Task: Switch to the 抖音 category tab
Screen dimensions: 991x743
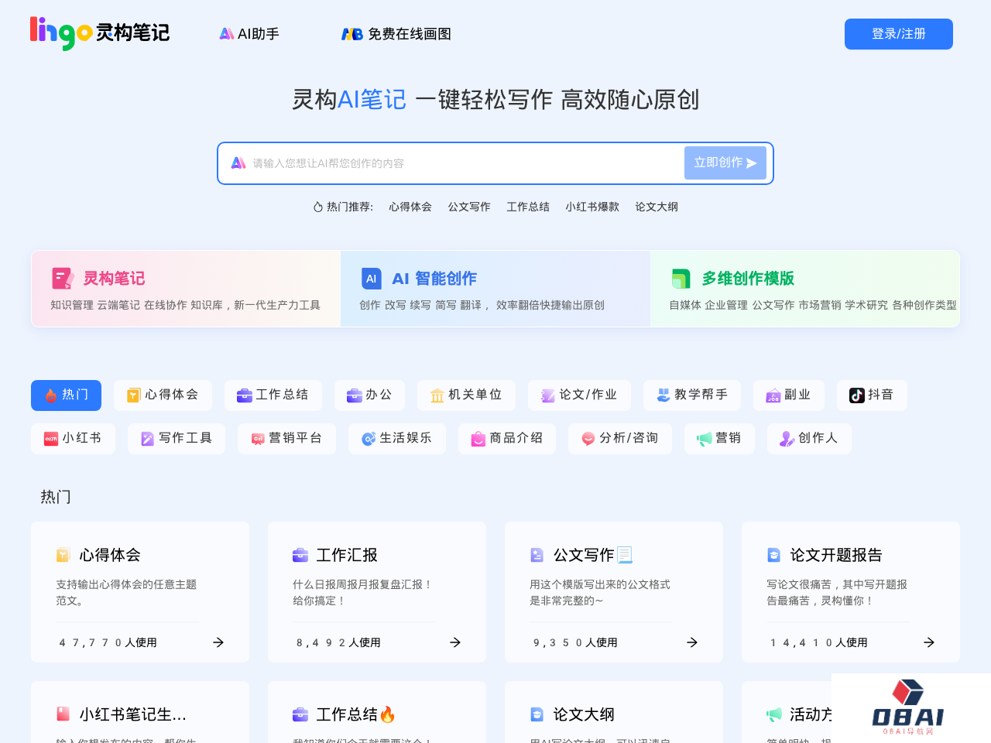Action: pos(871,395)
